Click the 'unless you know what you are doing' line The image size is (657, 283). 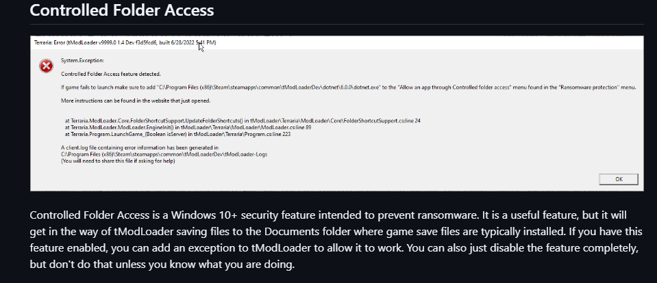coord(162,262)
